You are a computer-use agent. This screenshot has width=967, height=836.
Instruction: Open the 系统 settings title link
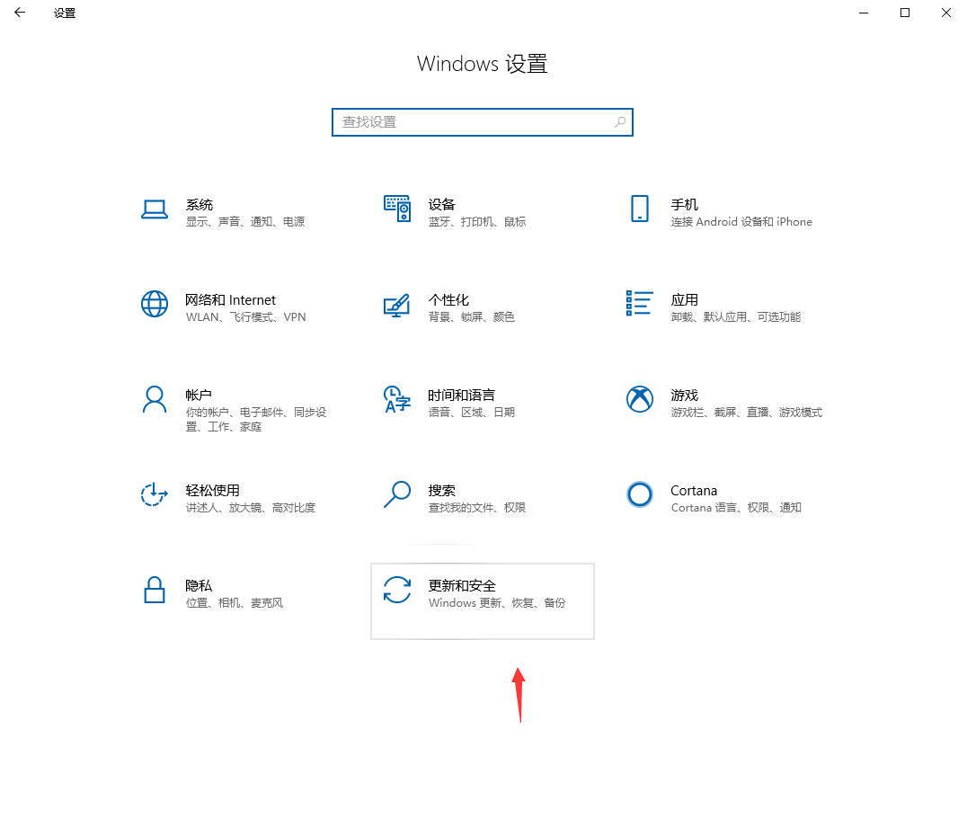click(x=200, y=204)
